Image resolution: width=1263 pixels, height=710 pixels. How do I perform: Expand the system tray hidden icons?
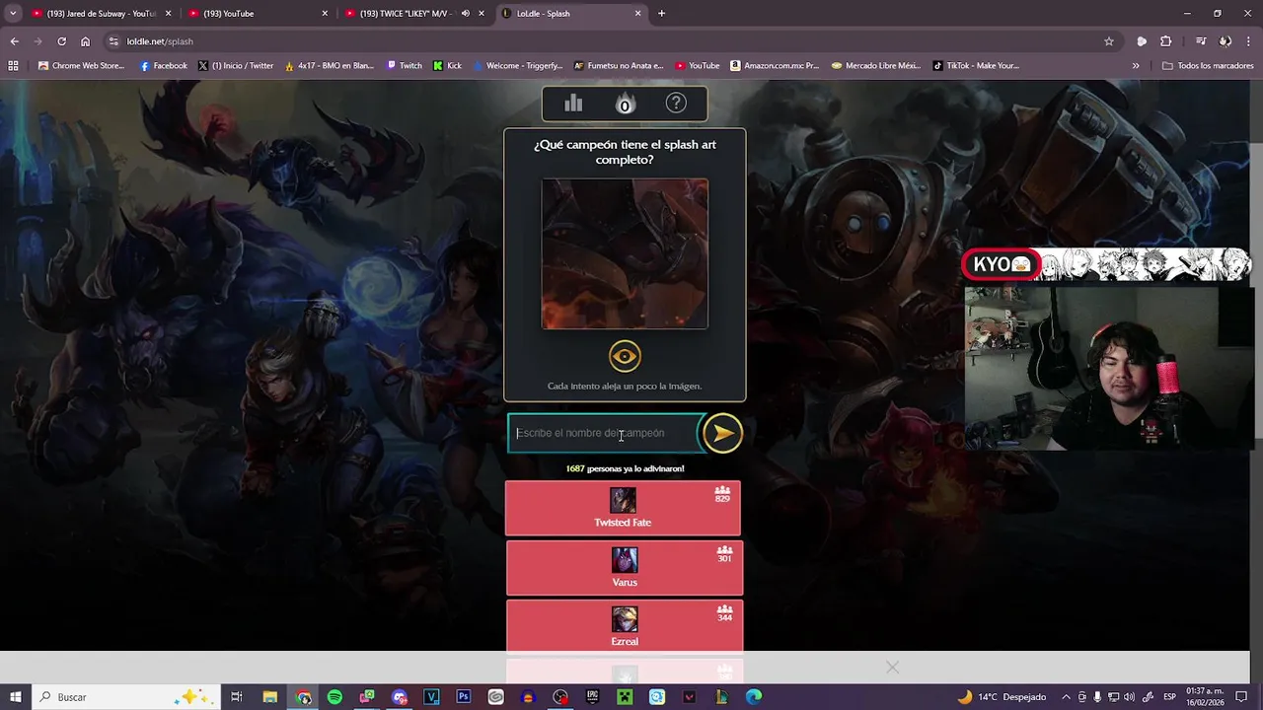[x=1066, y=697]
